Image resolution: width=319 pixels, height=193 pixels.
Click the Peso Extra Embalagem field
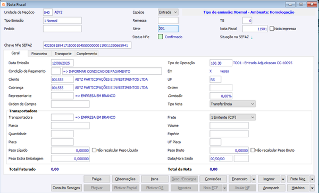pyautogui.click(x=70, y=159)
